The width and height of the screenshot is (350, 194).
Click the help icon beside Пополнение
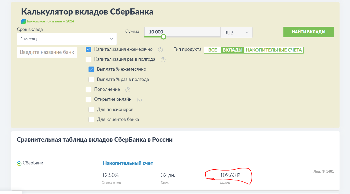(128, 90)
